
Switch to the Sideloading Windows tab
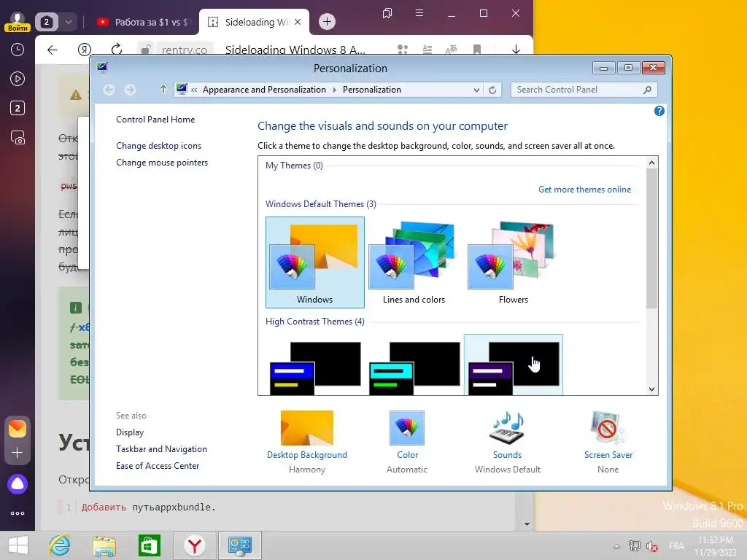coord(249,22)
